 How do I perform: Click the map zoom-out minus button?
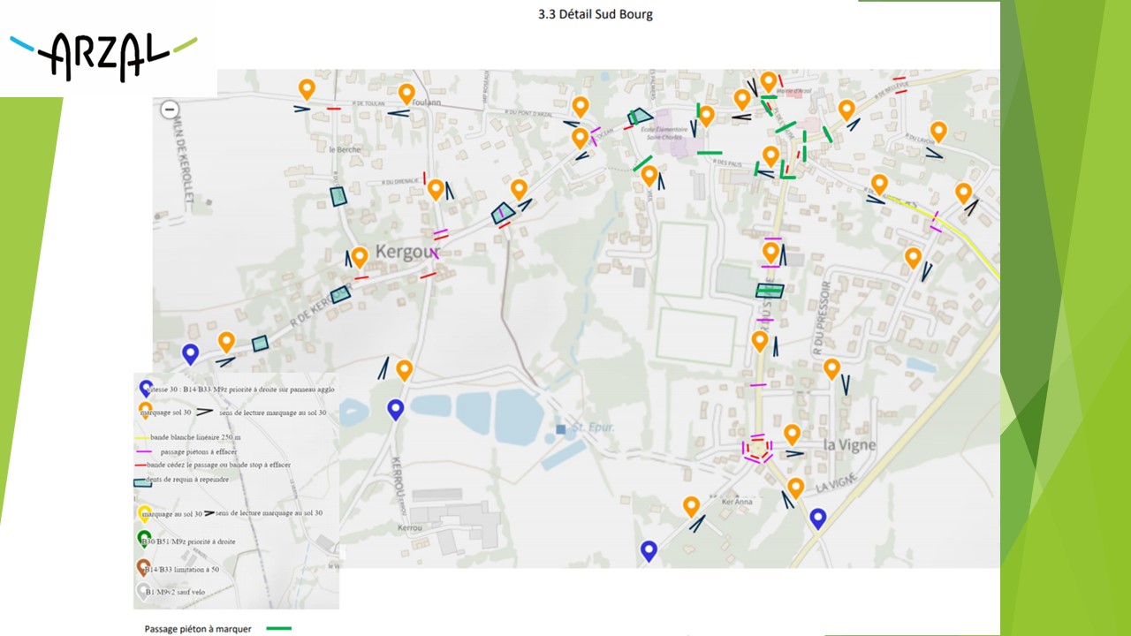click(x=171, y=110)
